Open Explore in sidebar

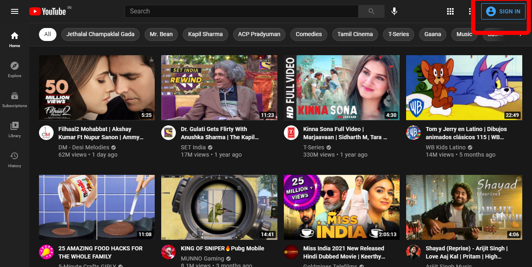point(15,69)
